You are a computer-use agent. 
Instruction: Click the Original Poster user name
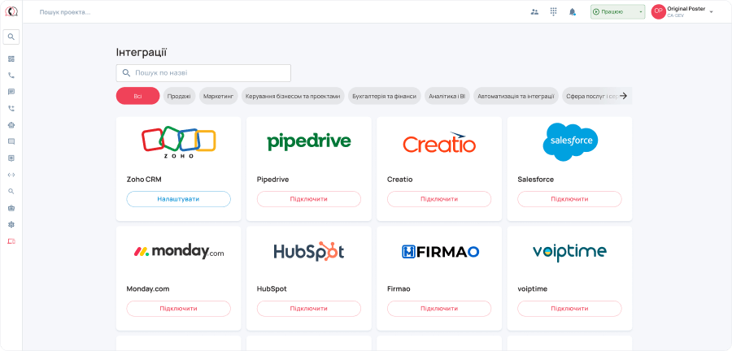pyautogui.click(x=686, y=8)
